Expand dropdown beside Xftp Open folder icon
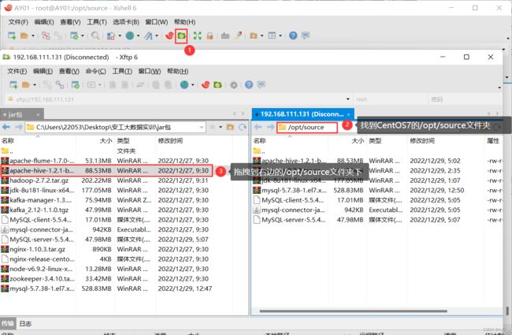Viewport: 512px width, 335px height. point(35,85)
